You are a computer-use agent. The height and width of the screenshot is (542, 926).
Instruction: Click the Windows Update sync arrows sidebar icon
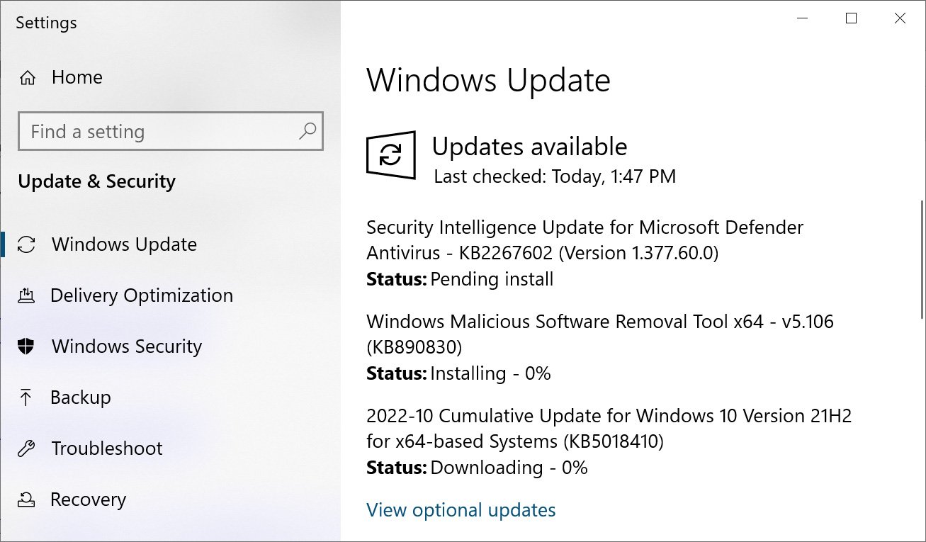click(26, 245)
